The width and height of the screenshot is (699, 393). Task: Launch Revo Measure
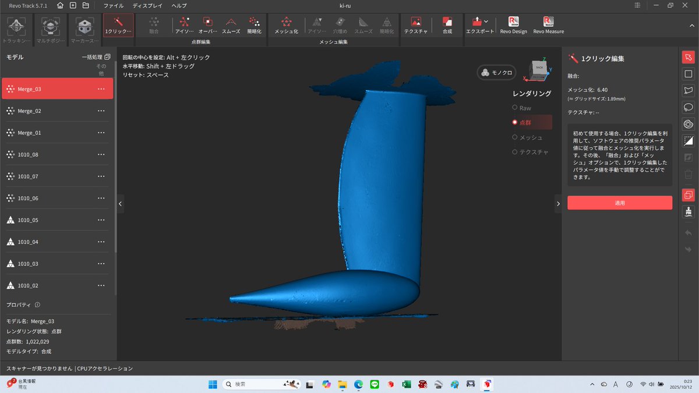[x=548, y=26]
